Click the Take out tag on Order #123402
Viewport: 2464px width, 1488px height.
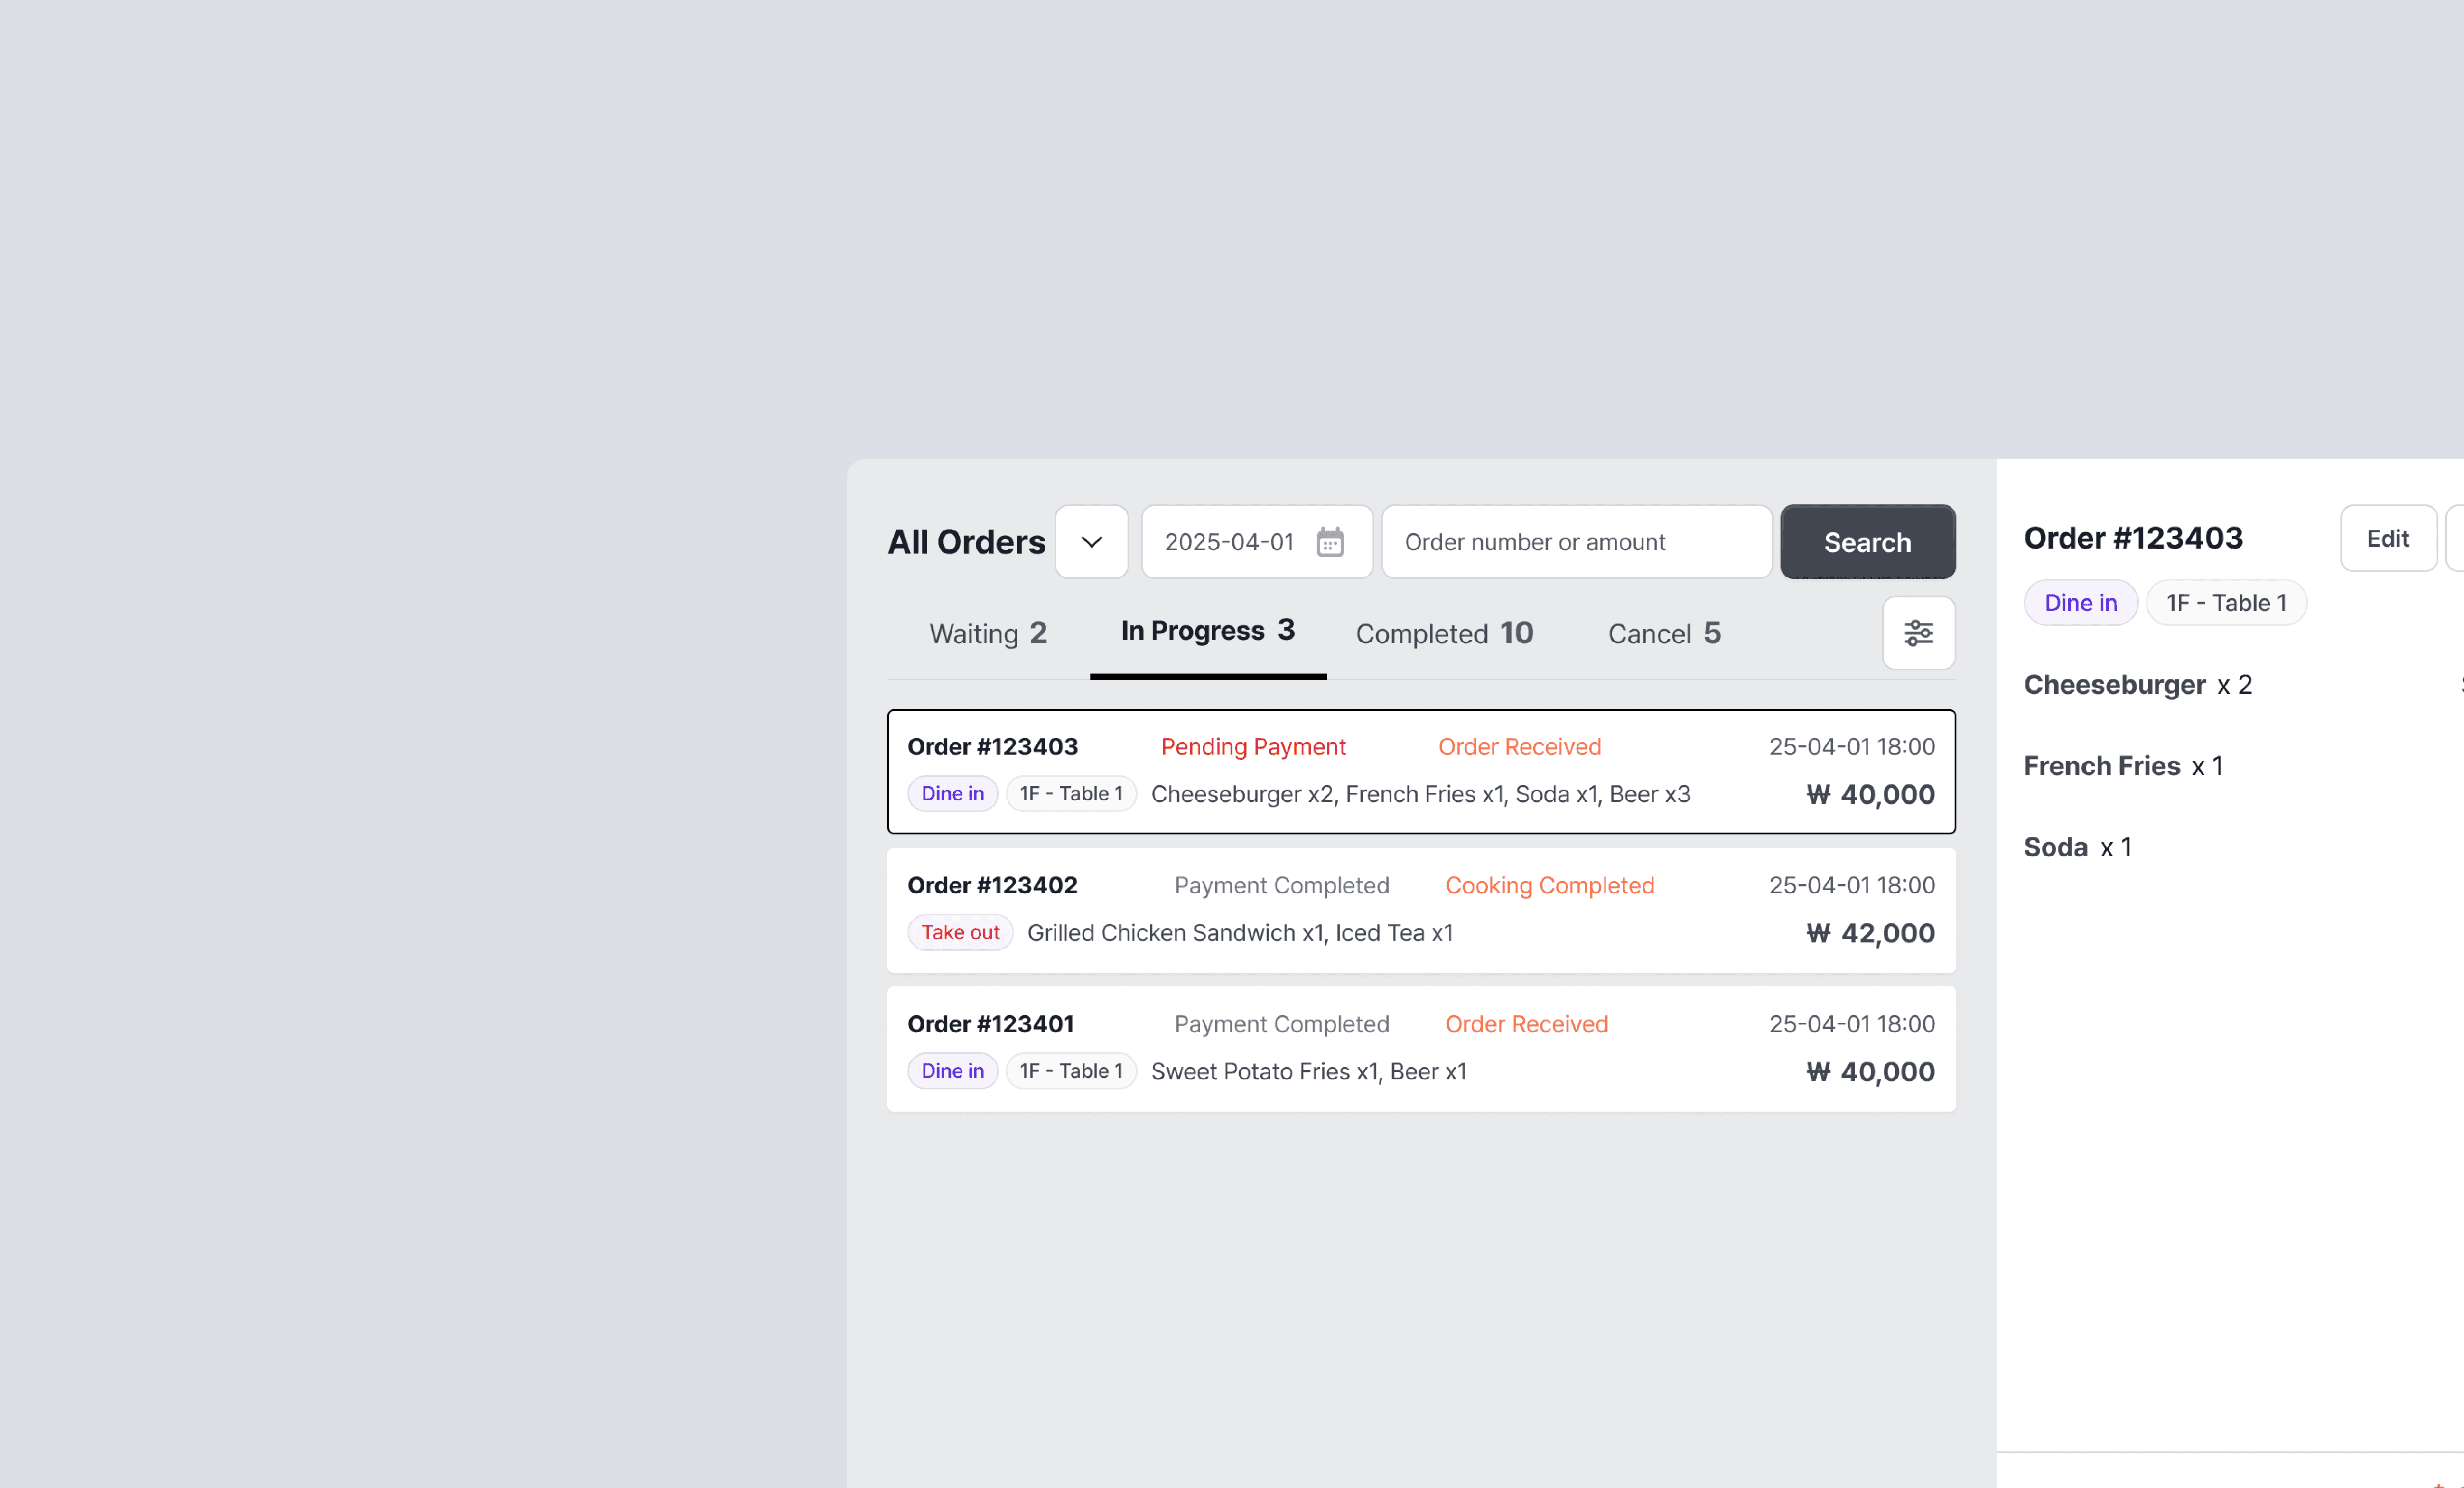pos(960,933)
